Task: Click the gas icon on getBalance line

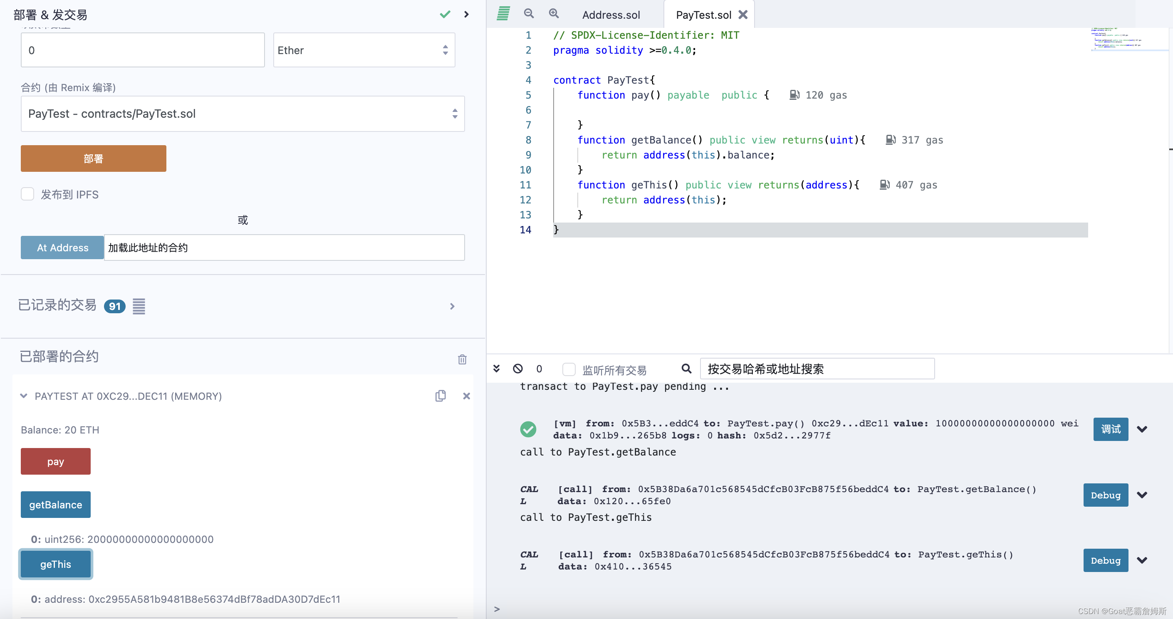Action: point(890,140)
